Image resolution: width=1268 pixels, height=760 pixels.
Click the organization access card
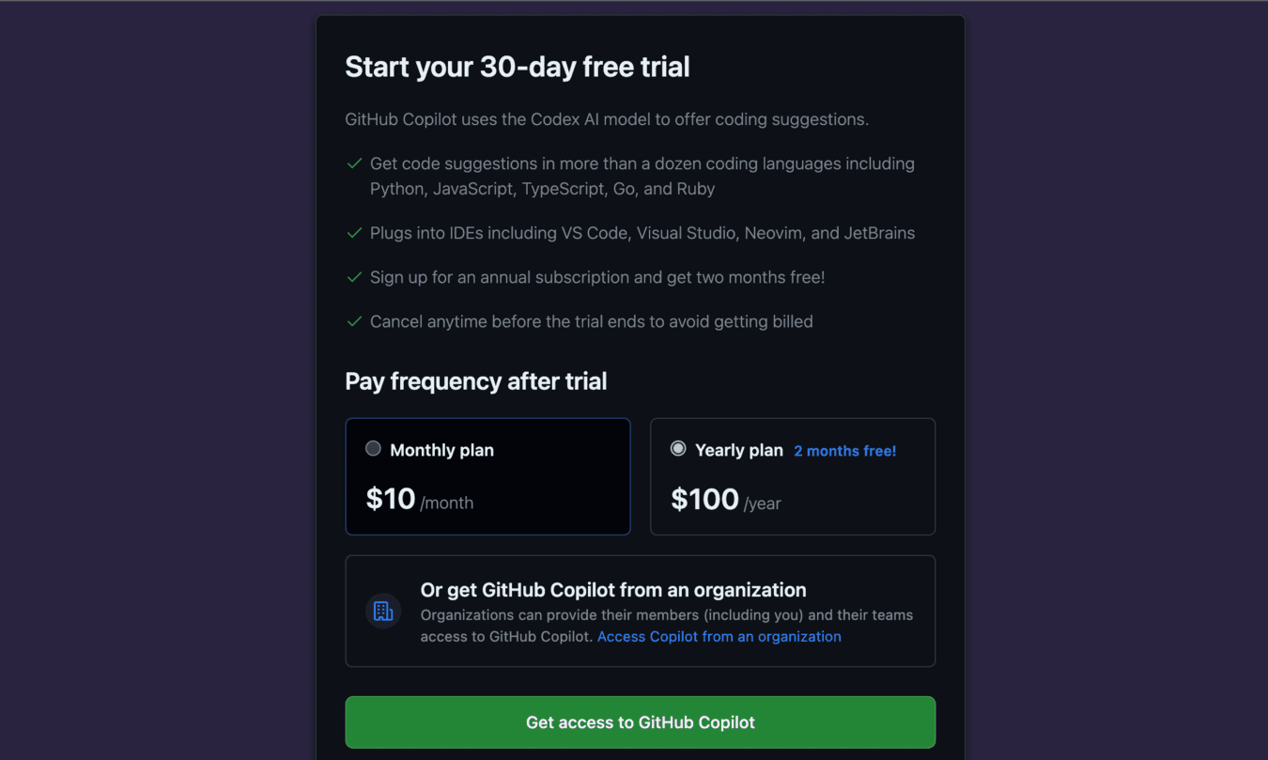pos(641,611)
